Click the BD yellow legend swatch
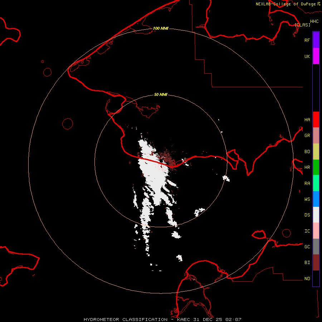Screen dimensions: 322x322 click(316, 152)
